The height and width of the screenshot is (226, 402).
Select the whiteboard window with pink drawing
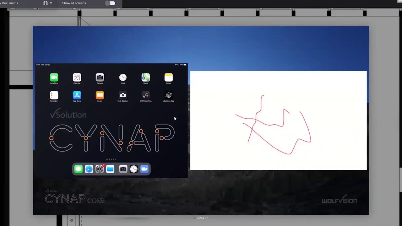point(278,121)
